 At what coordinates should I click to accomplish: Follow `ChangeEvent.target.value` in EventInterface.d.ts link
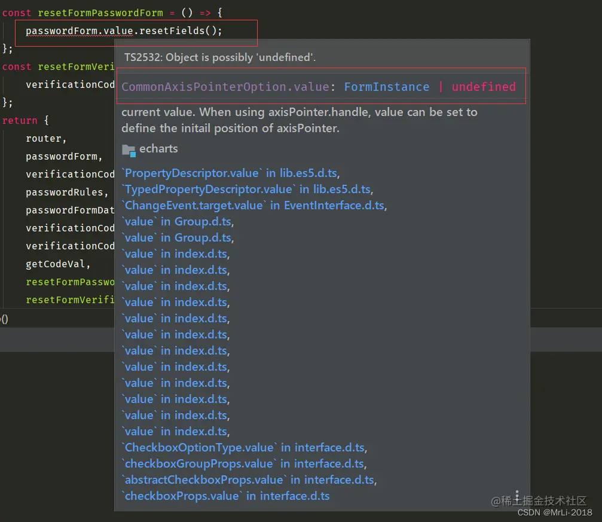click(x=254, y=206)
